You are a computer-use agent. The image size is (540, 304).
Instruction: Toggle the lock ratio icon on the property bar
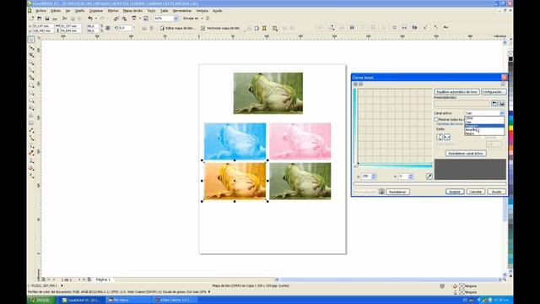(x=108, y=28)
